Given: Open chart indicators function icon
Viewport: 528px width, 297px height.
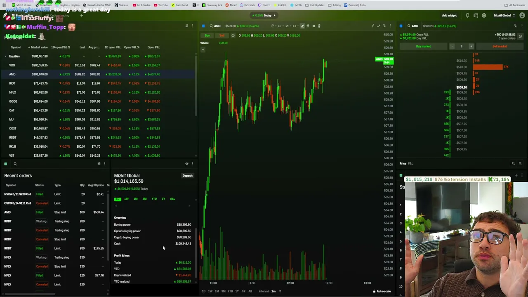Looking at the screenshot, I should (373, 26).
